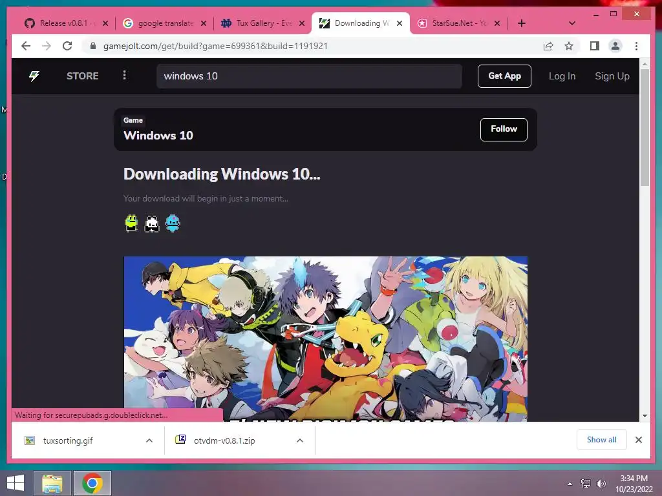Open the Windows Start menu
The image size is (662, 496).
coord(16,483)
